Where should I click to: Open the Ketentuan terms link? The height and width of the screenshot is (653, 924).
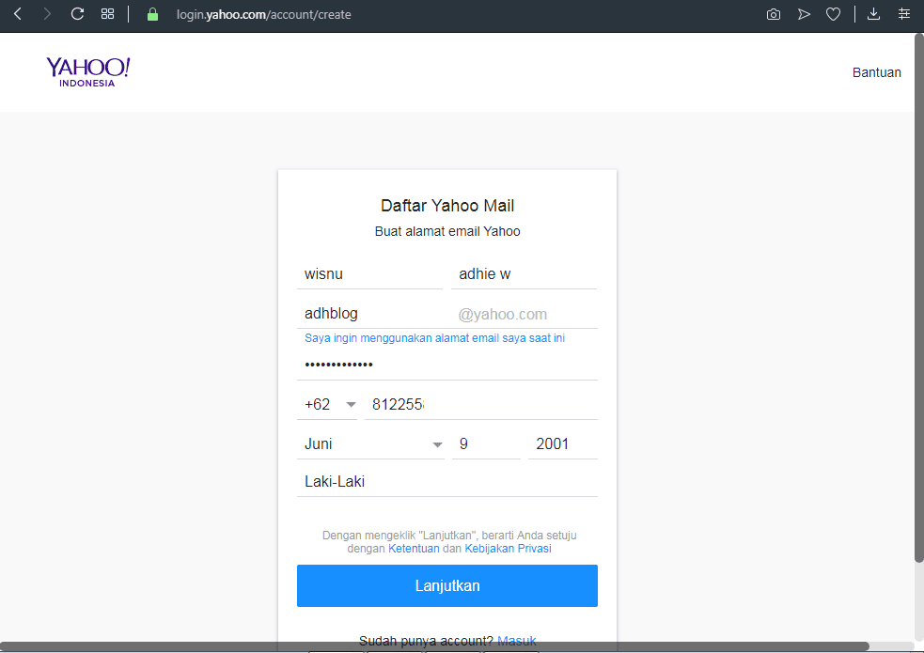point(414,549)
